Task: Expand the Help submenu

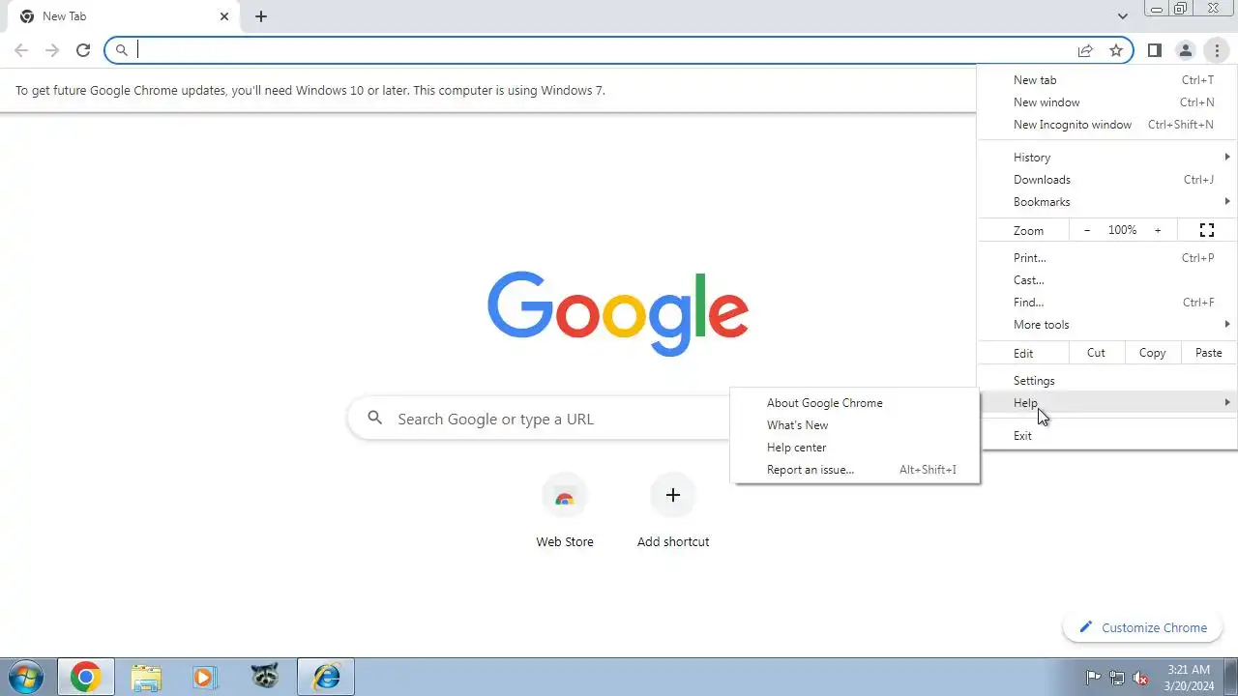Action: 1107,403
